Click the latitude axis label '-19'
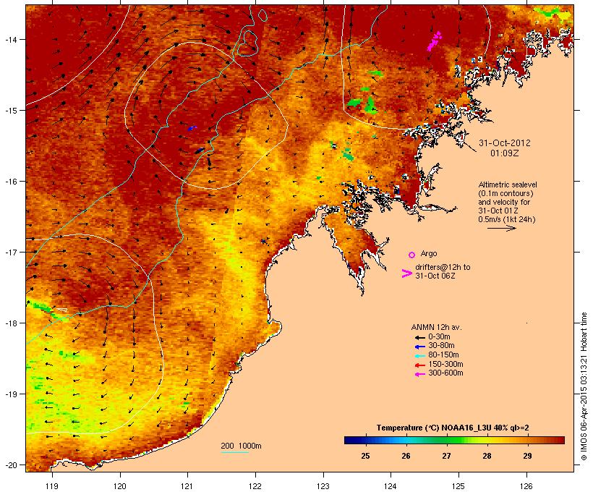Viewport: 593px width, 492px height. click(x=10, y=394)
